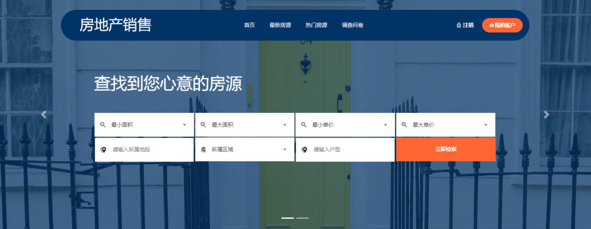Image resolution: width=591 pixels, height=229 pixels.
Task: Click the magnifier icon in 最大单价 field
Action: click(x=404, y=125)
